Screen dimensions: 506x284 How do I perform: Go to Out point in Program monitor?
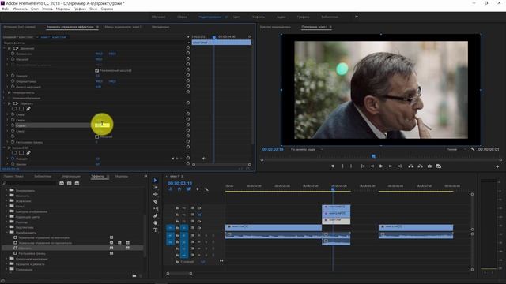[x=399, y=166]
